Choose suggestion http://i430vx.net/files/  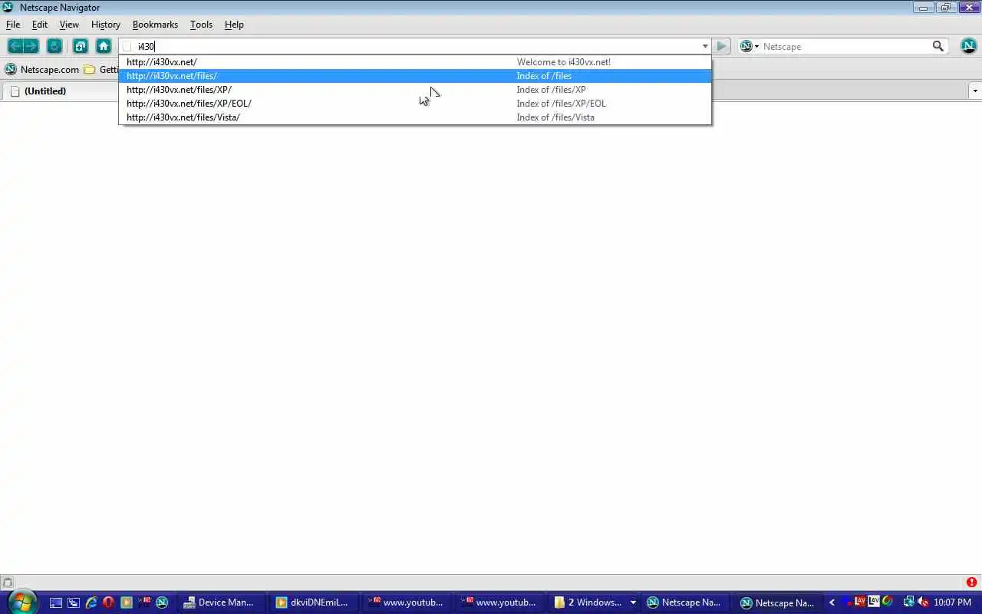pos(415,76)
